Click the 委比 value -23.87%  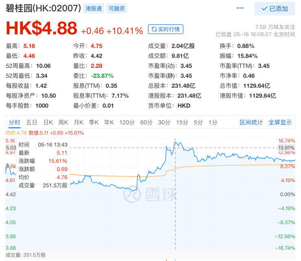click(x=102, y=76)
